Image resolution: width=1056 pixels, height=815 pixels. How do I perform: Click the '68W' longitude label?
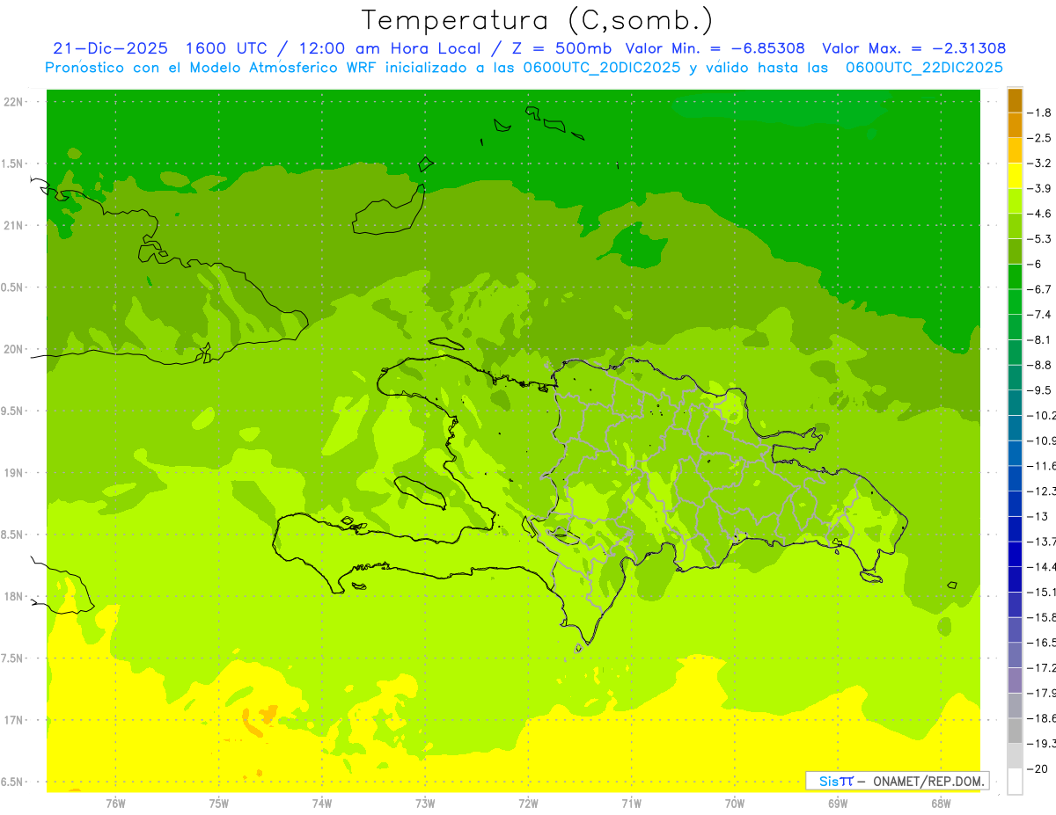pyautogui.click(x=941, y=804)
